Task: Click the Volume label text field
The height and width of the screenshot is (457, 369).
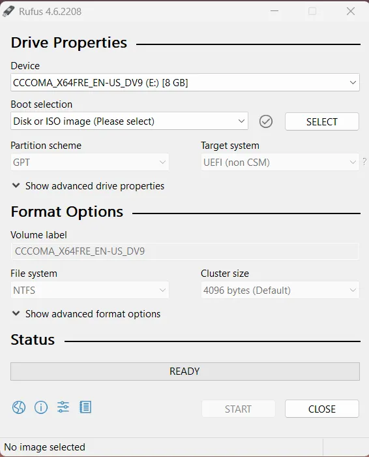Action: (185, 251)
